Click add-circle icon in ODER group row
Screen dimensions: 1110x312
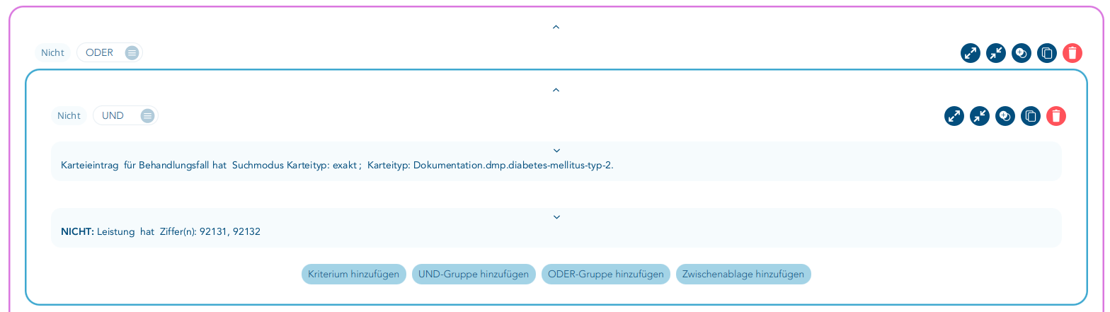point(1022,53)
